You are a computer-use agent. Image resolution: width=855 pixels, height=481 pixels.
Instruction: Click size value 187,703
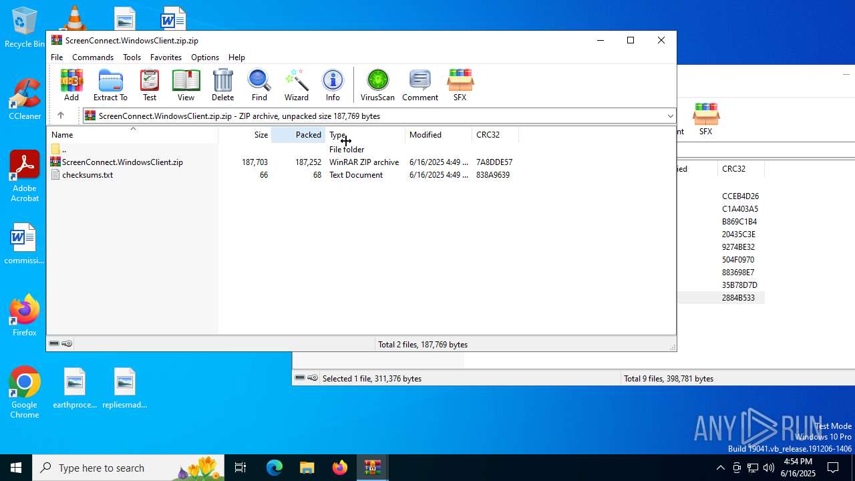(254, 162)
